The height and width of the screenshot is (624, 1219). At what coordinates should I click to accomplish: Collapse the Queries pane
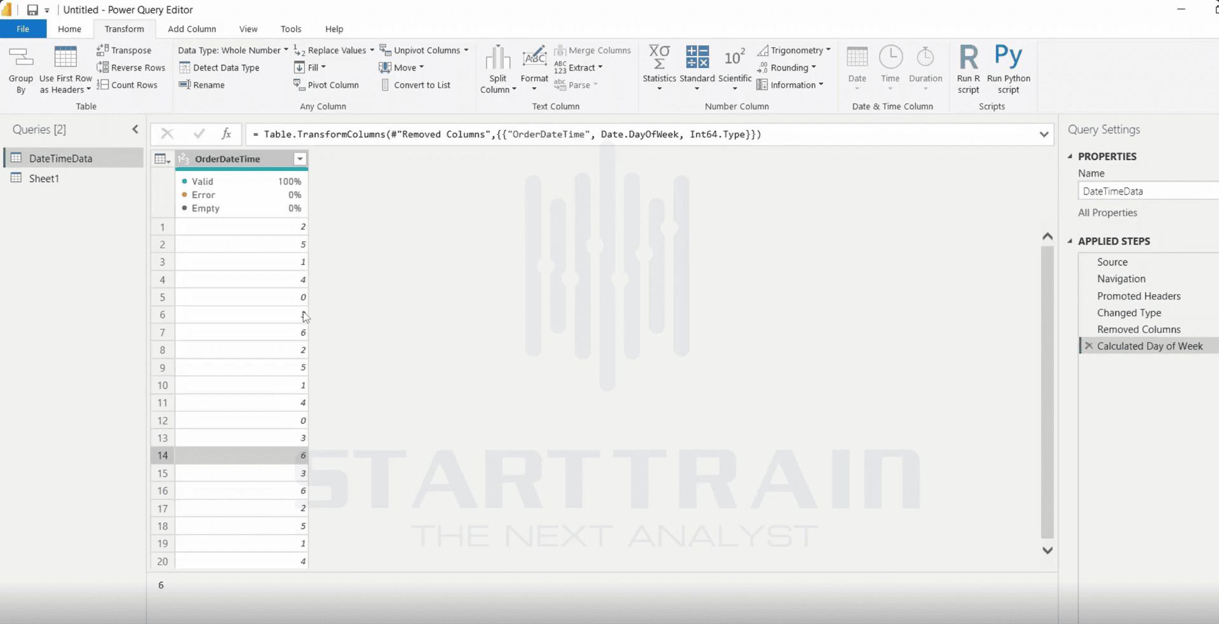click(x=135, y=130)
